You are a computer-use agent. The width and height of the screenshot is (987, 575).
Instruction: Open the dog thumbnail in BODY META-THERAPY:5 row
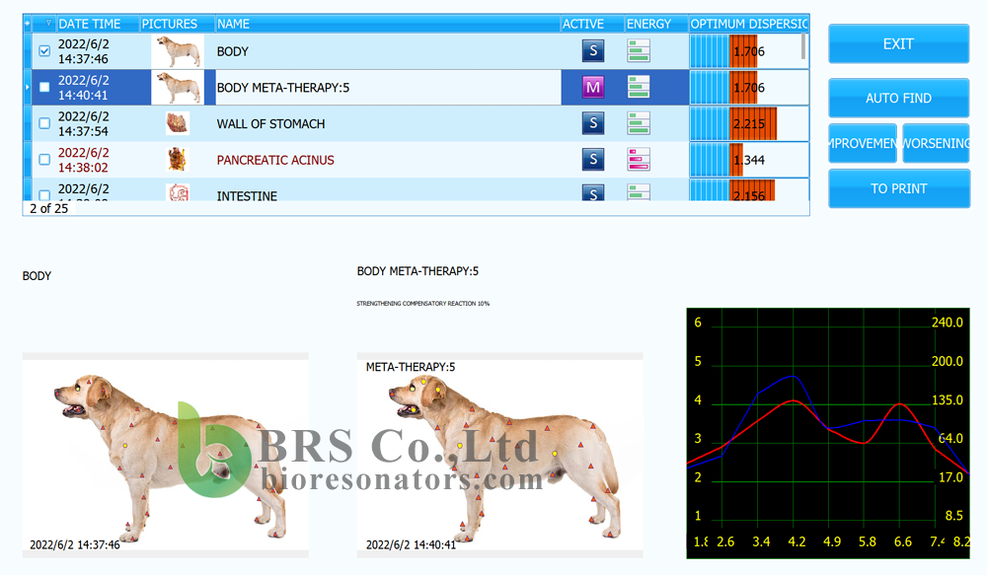178,88
